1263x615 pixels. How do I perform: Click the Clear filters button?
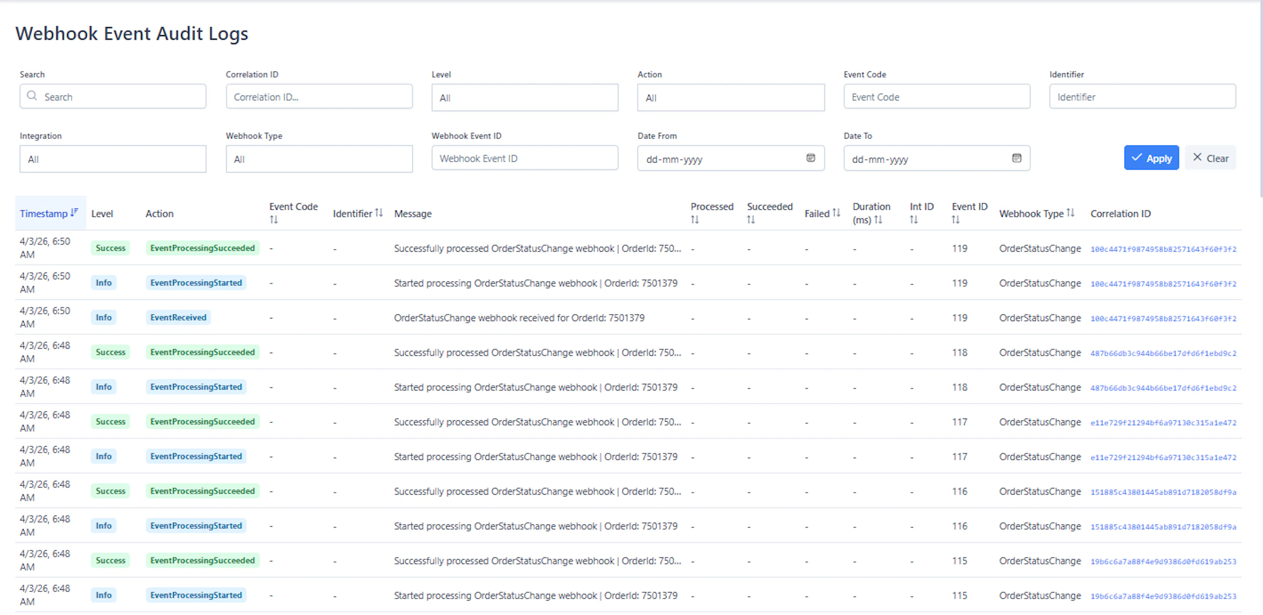point(1210,158)
